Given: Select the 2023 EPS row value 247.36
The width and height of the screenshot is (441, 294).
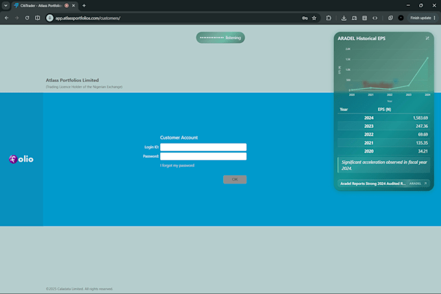Looking at the screenshot, I should (x=422, y=126).
